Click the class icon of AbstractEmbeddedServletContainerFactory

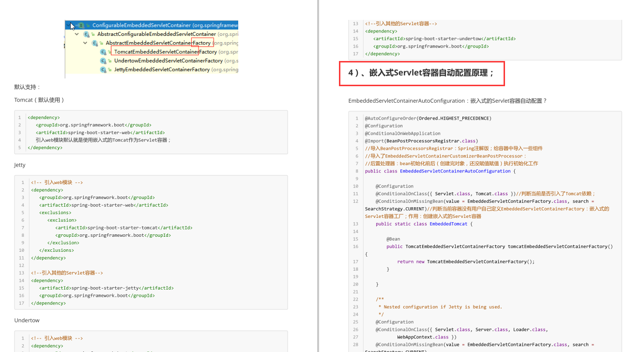pyautogui.click(x=95, y=43)
